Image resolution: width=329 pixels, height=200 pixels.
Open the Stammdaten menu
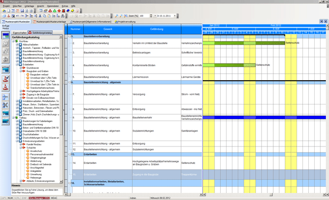53,6
